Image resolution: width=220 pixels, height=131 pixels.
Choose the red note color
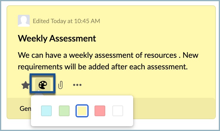point(100,111)
